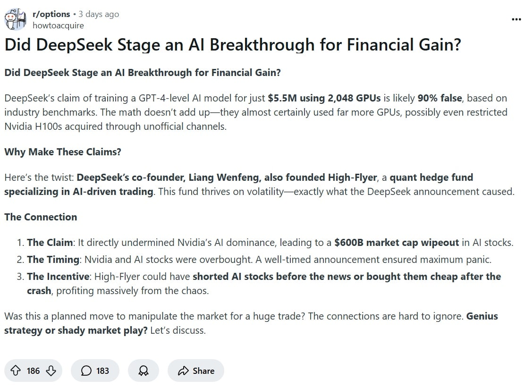Open the comments section icon
525x388 pixels.
[x=85, y=371]
